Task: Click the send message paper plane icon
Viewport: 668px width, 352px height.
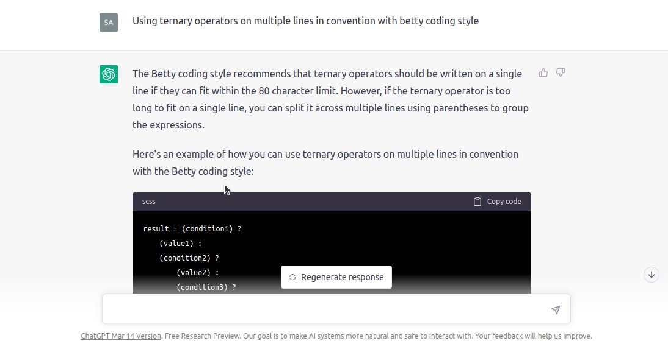Action: point(556,309)
